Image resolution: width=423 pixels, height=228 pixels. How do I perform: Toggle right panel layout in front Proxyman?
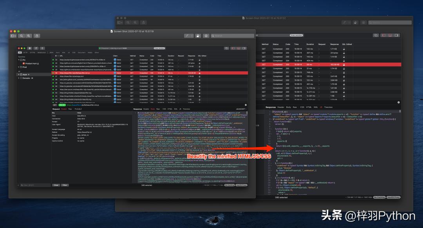coord(244,48)
